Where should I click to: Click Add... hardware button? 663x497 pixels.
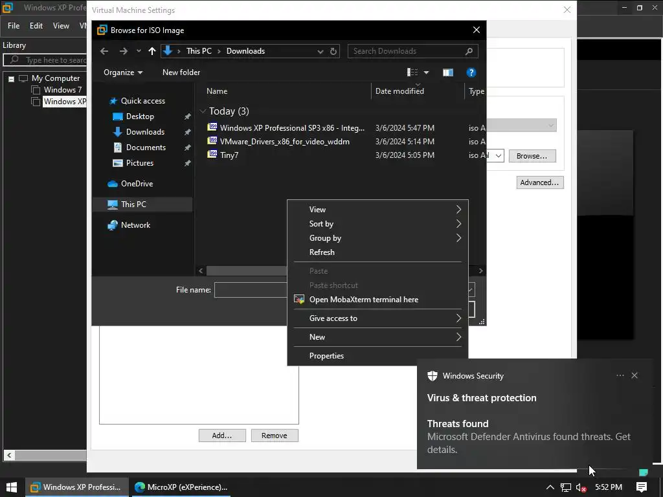click(x=222, y=436)
